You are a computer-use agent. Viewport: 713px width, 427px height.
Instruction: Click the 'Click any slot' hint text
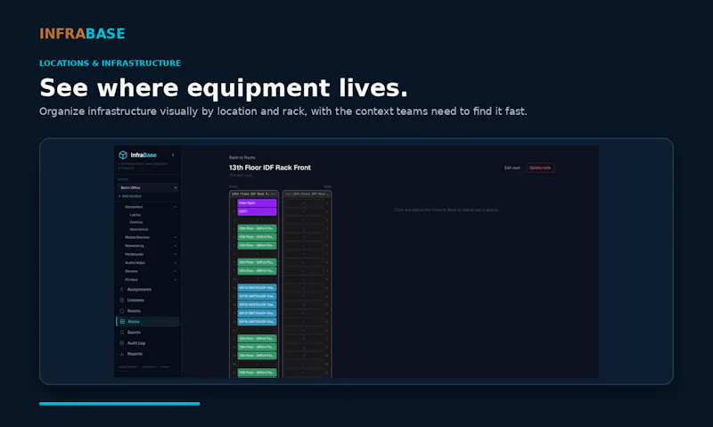pos(447,210)
